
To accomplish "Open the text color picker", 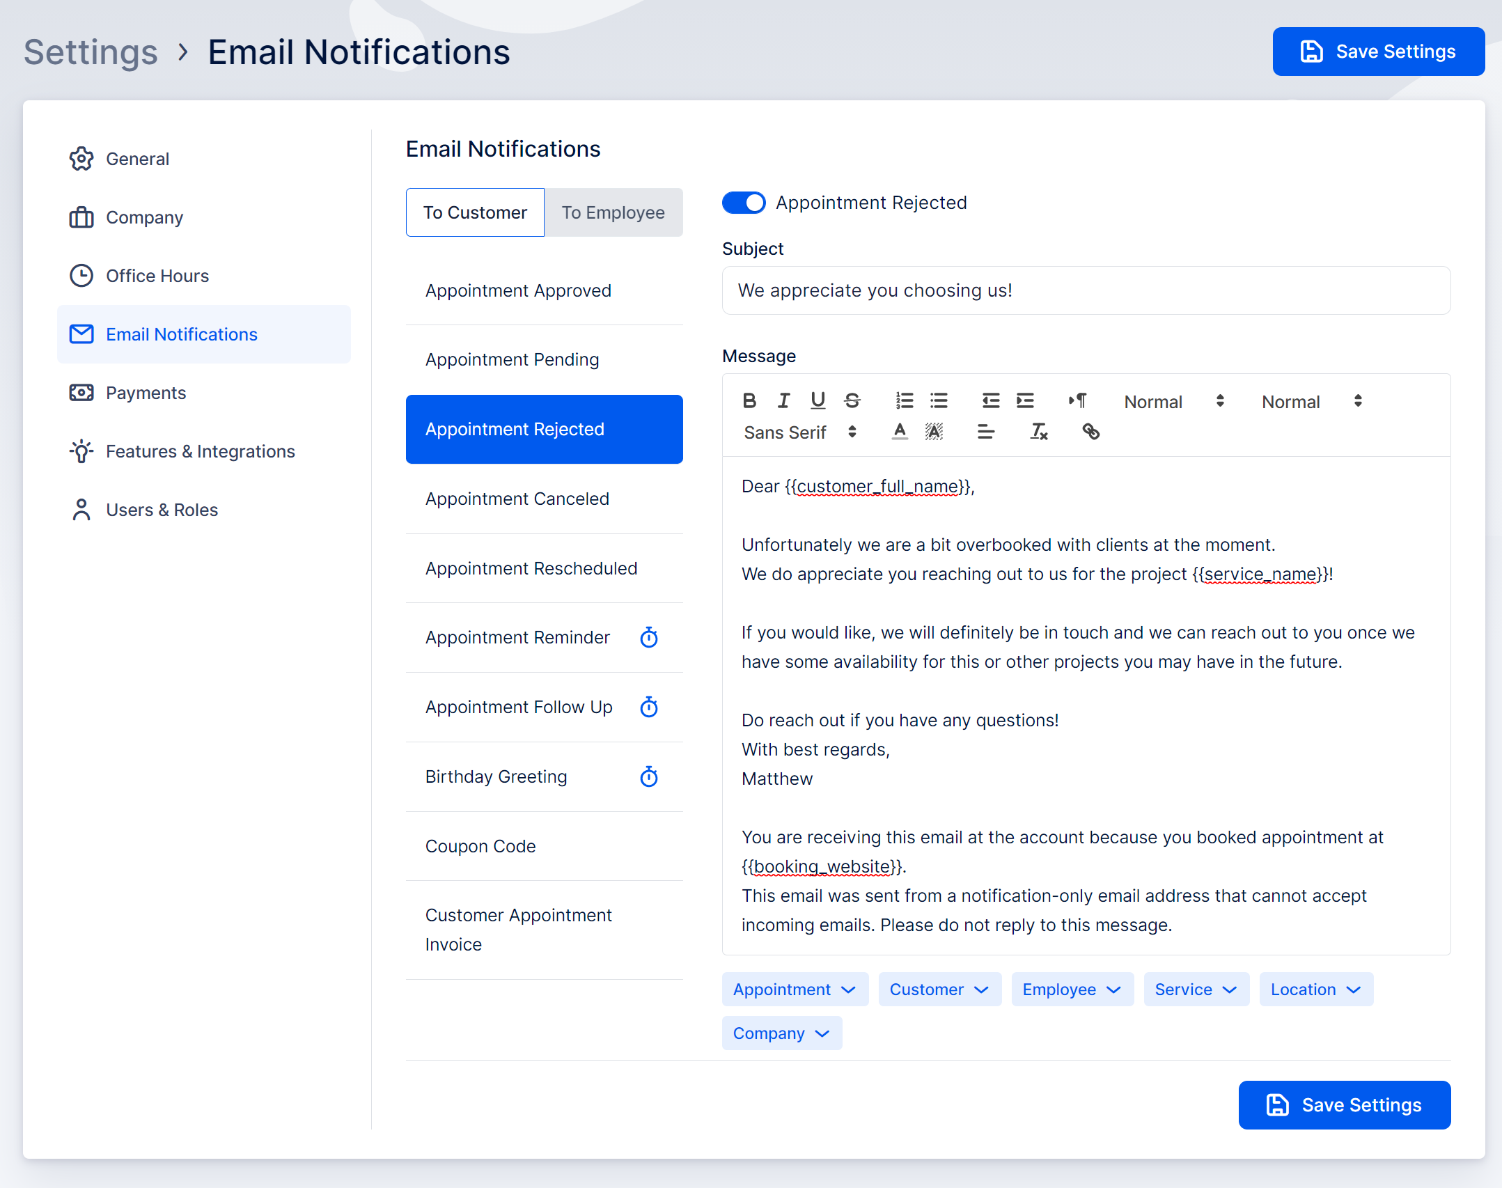I will click(900, 432).
